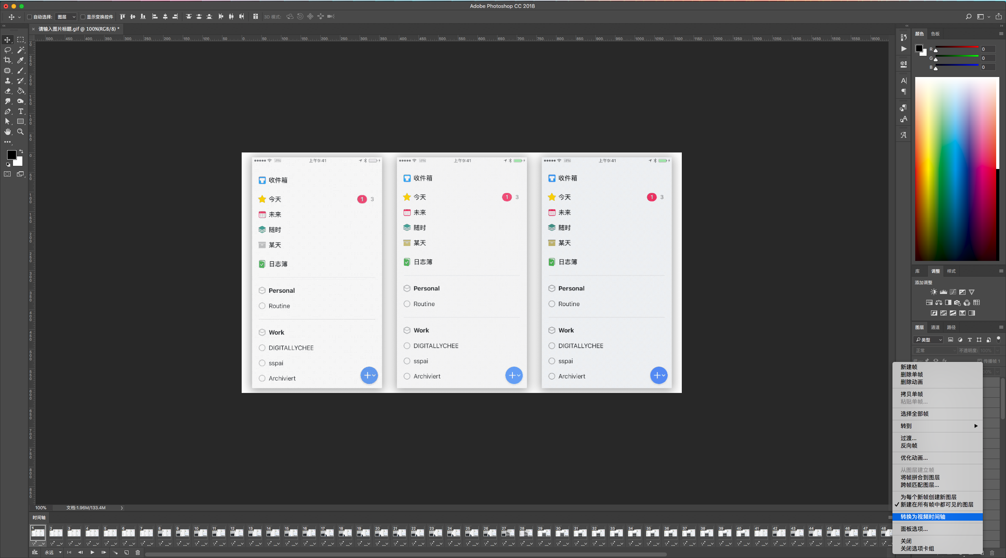Image resolution: width=1006 pixels, height=558 pixels.
Task: Select the Crop tool
Action: click(x=7, y=60)
